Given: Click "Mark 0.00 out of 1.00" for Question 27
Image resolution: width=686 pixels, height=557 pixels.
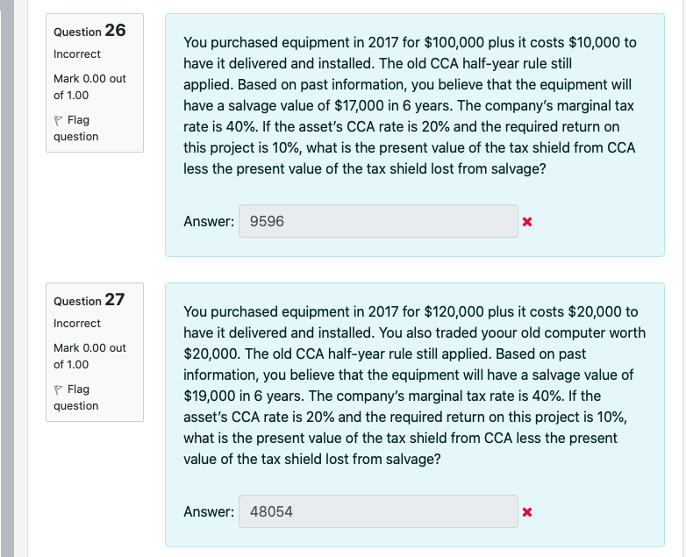Looking at the screenshot, I should 89,355.
